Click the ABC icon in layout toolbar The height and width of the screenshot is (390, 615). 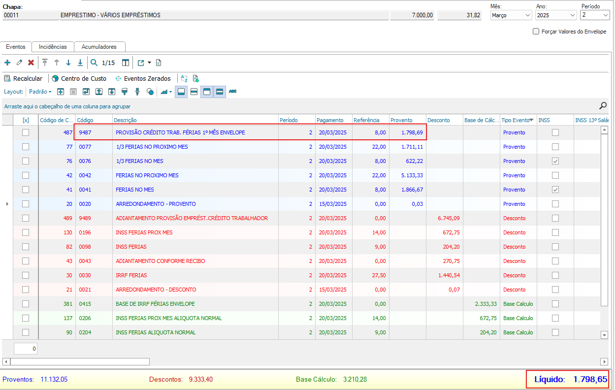point(233,92)
